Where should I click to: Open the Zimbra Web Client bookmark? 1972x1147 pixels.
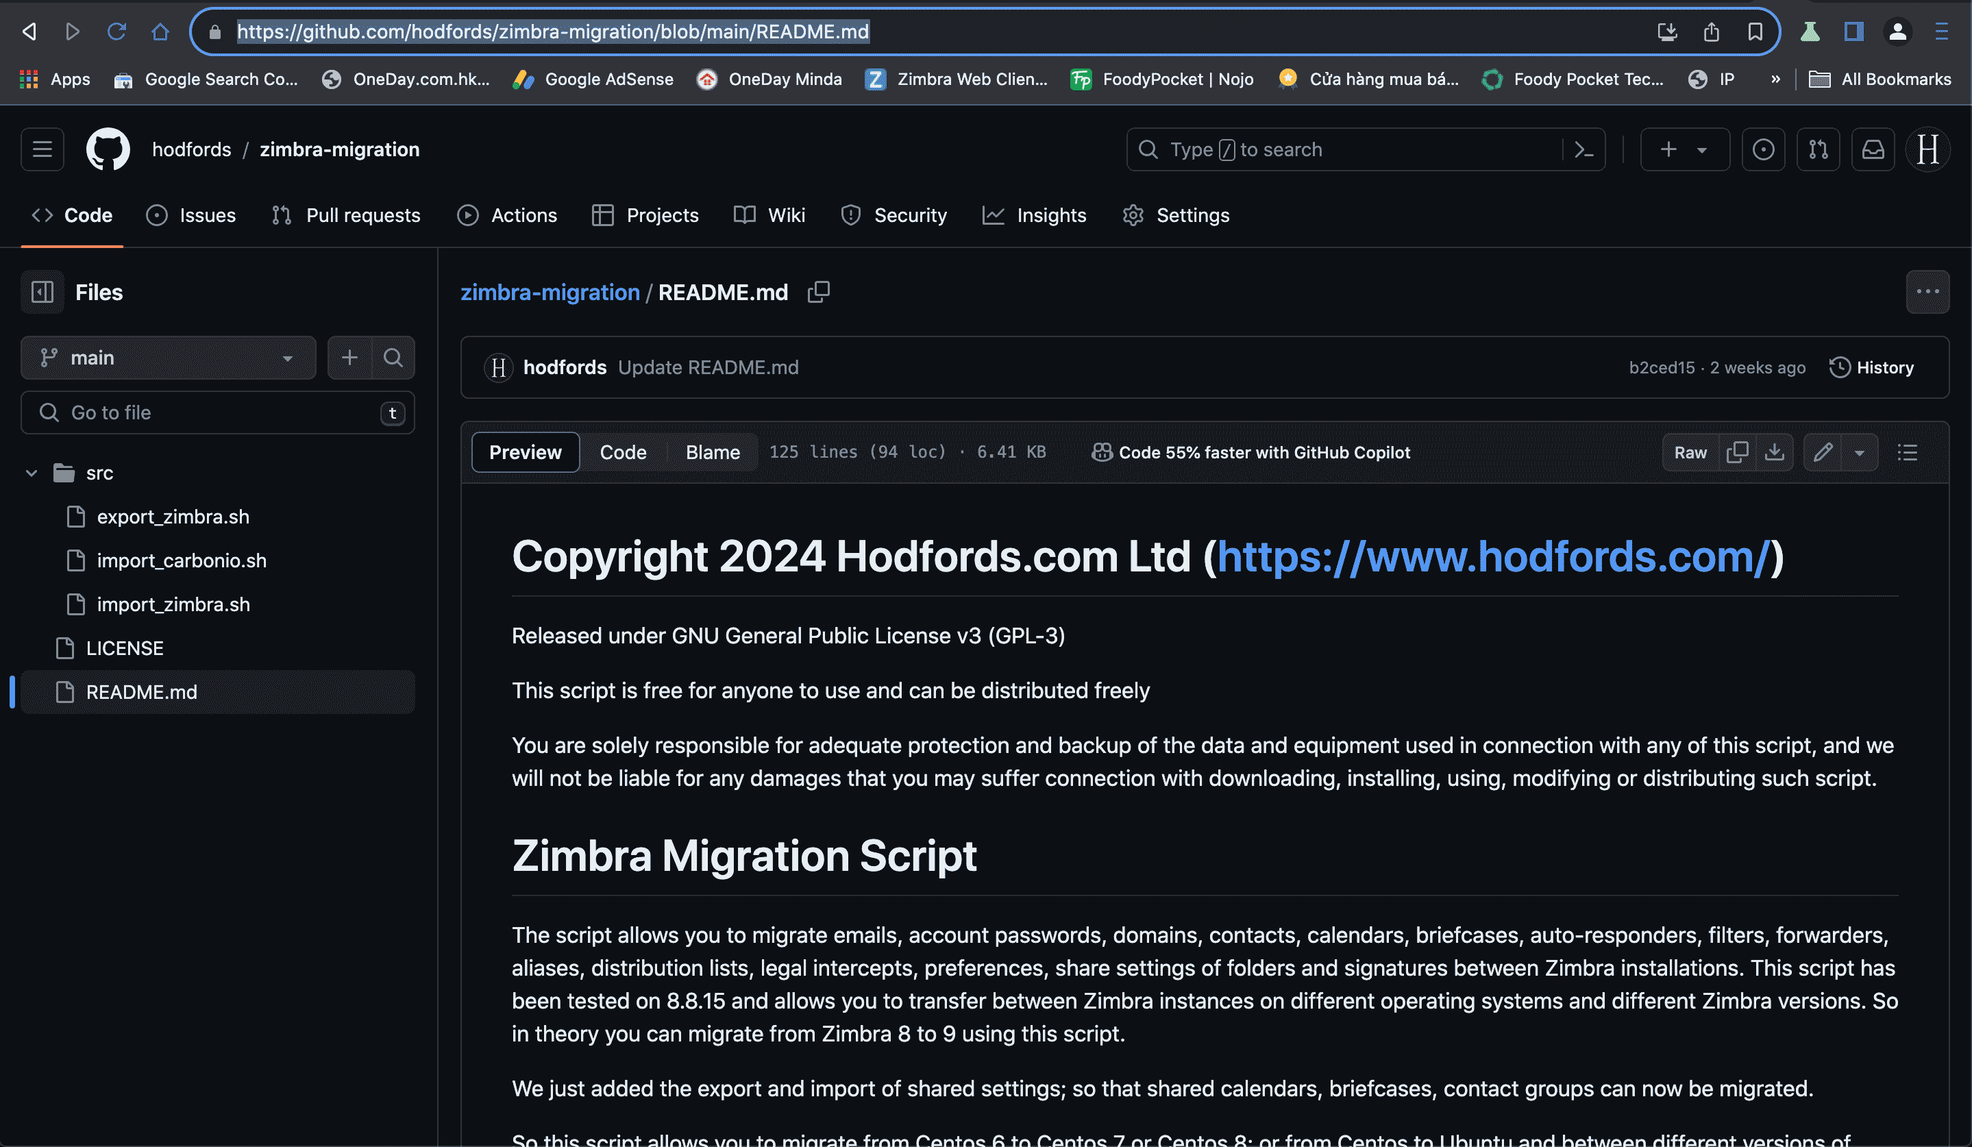click(957, 79)
